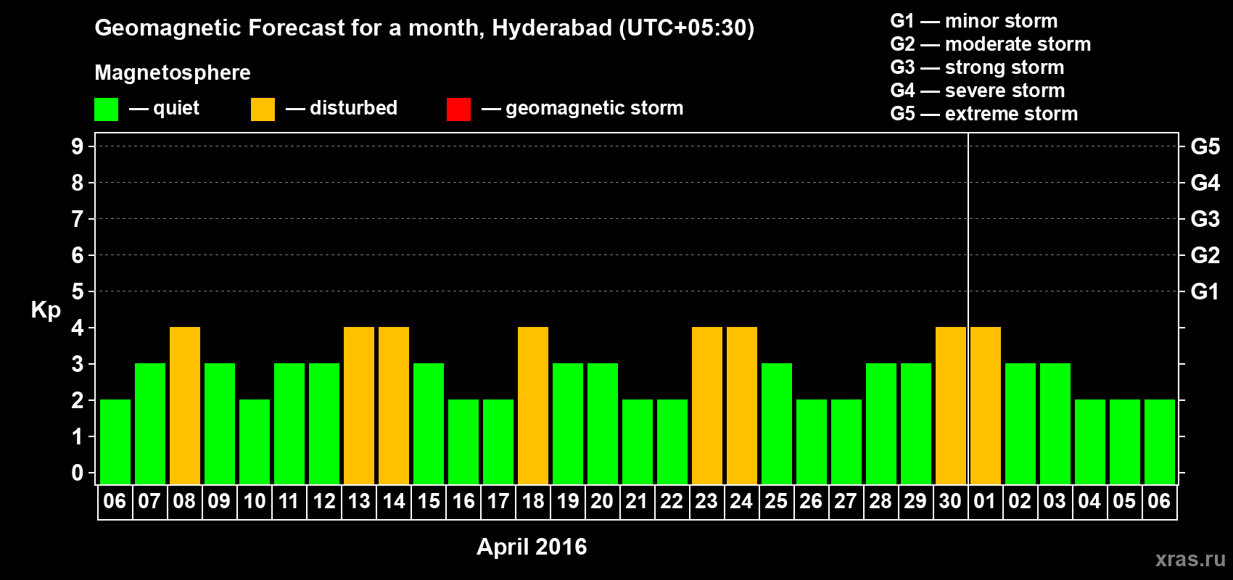Click the date label 30 on the axis
Viewport: 1233px width, 580px height.
(x=950, y=501)
